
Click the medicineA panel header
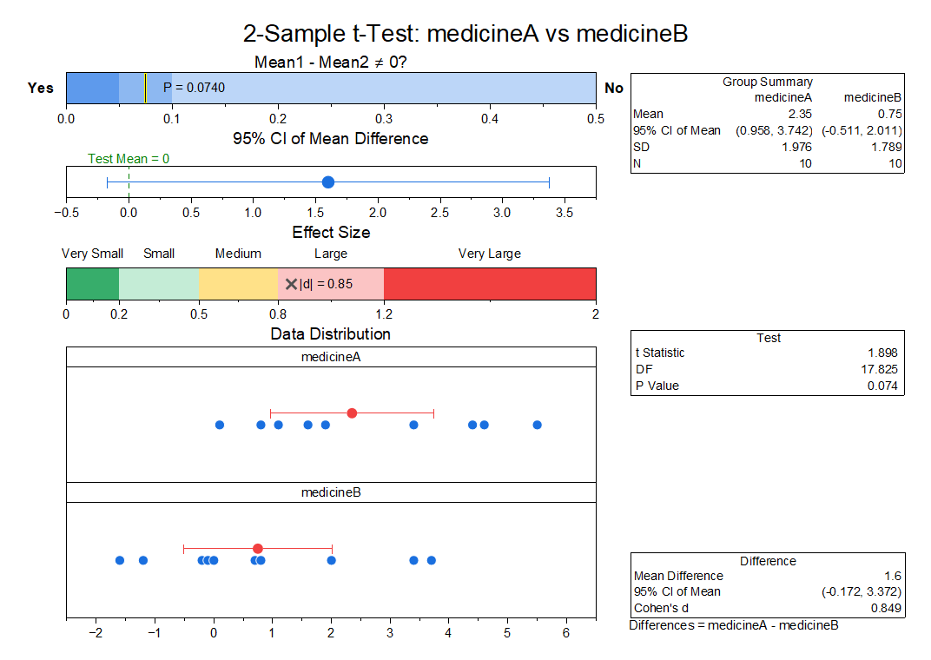(331, 357)
